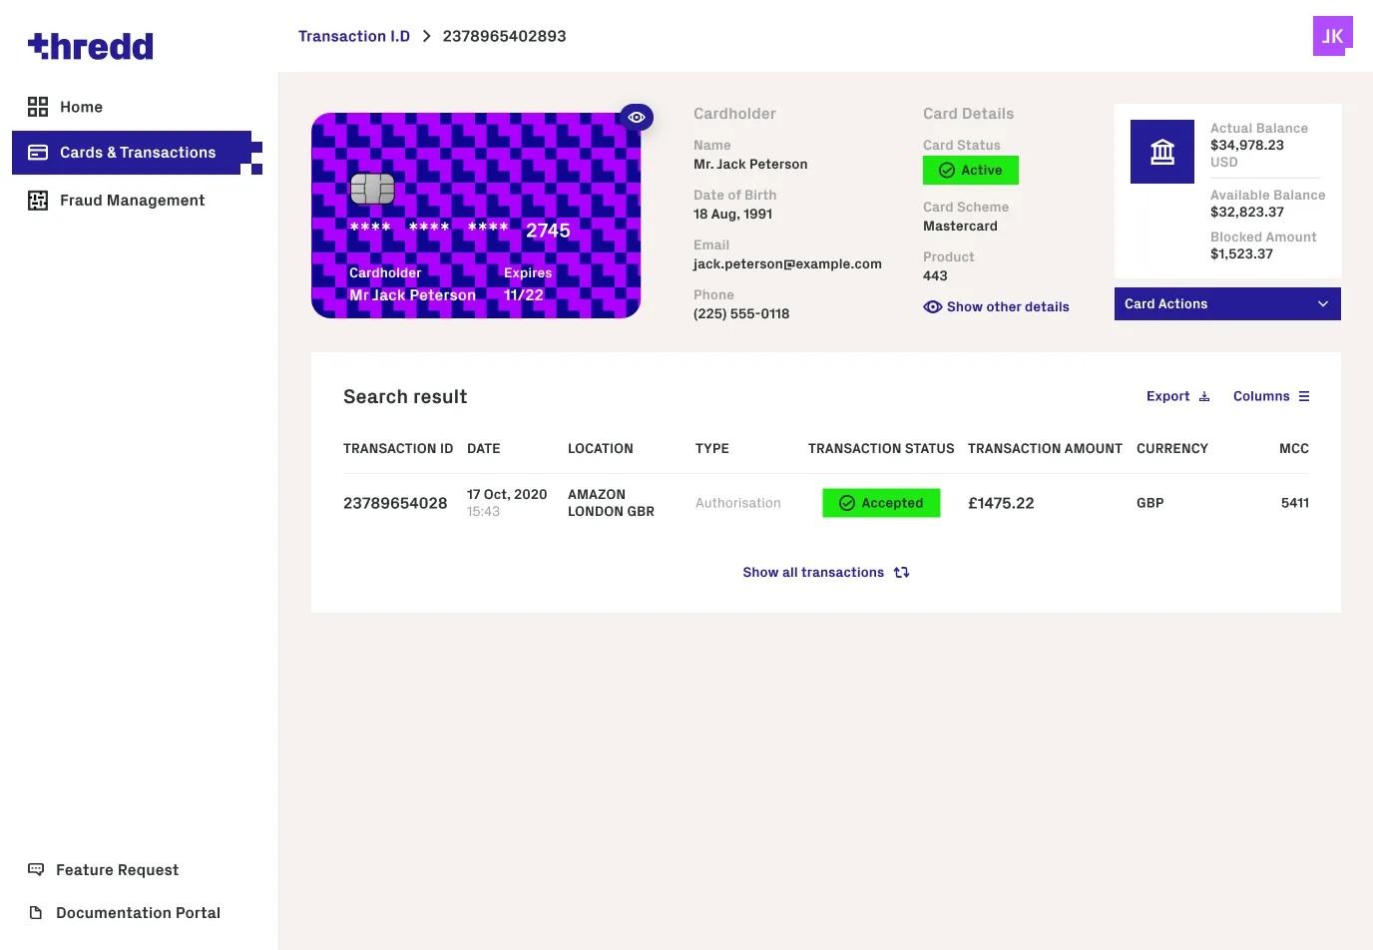Expand the Card Actions dropdown
The image size is (1373, 950).
pyautogui.click(x=1226, y=303)
